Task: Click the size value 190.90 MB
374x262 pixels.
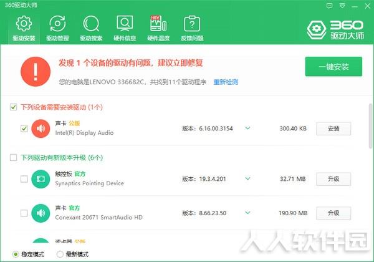Action: [293, 213]
